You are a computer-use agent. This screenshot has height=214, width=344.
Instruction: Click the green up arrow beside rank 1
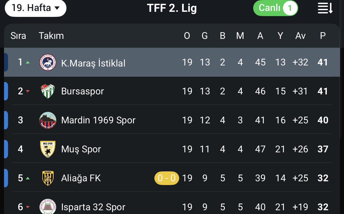28,62
